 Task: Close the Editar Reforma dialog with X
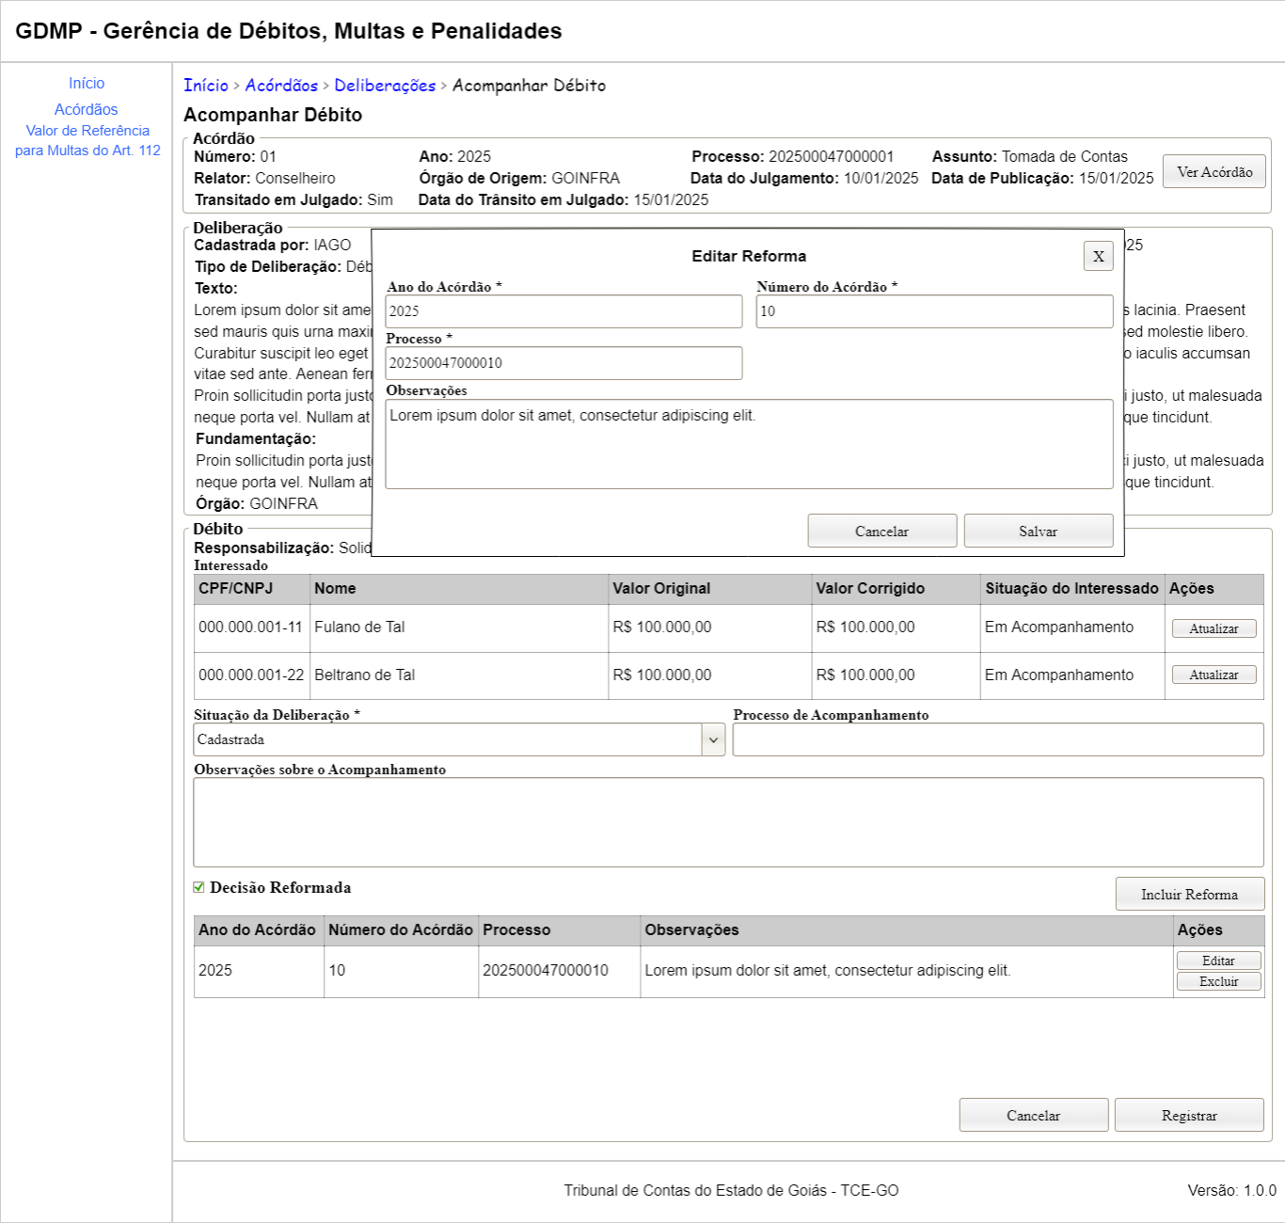(1098, 256)
